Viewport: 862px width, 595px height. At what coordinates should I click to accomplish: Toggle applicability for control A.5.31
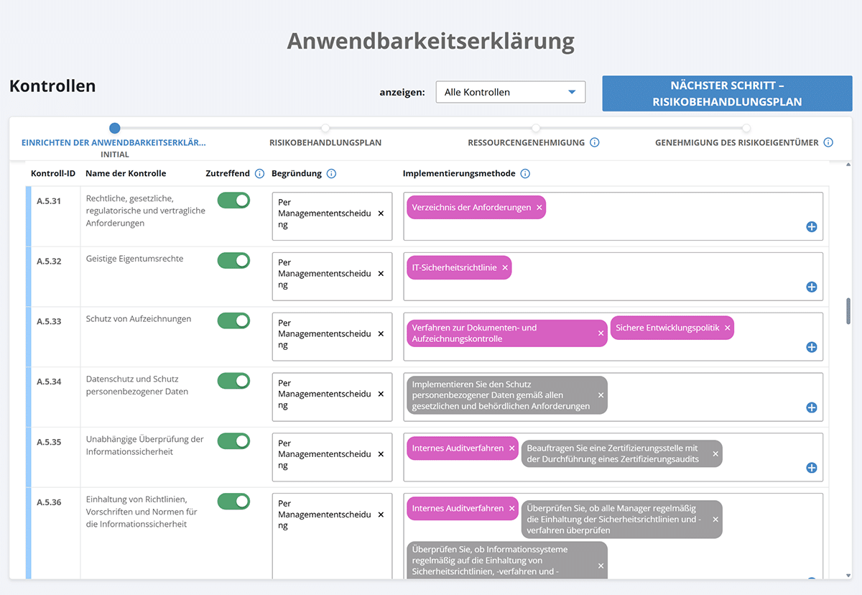[x=233, y=200]
